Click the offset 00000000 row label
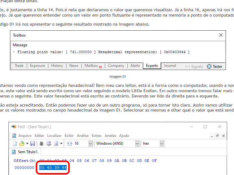Viewport: 234px width, 175px height. (x=24, y=167)
